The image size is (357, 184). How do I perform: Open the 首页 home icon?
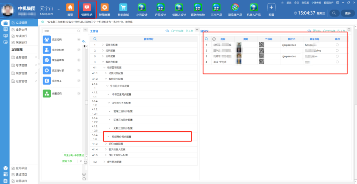point(70,7)
